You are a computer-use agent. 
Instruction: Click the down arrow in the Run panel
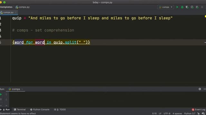(x=6, y=99)
